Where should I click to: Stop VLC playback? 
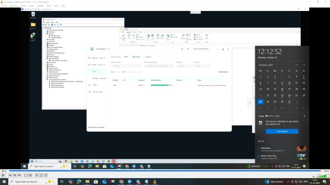click(15, 175)
